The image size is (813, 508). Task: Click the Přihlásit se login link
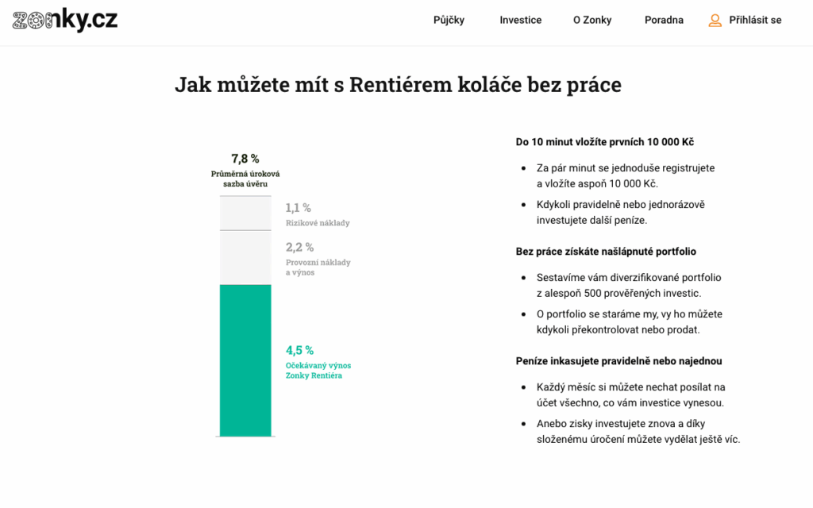pos(755,20)
